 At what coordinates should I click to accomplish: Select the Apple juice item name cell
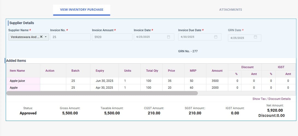coord(23,81)
